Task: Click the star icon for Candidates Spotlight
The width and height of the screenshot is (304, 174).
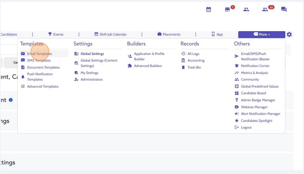Action: click(x=236, y=121)
